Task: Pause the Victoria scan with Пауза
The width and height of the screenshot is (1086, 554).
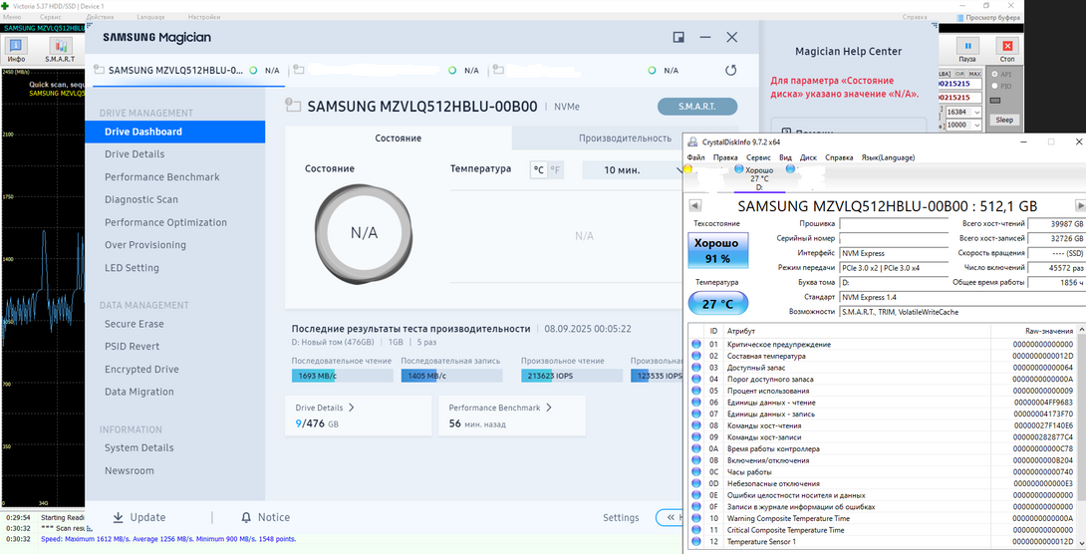Action: [967, 50]
